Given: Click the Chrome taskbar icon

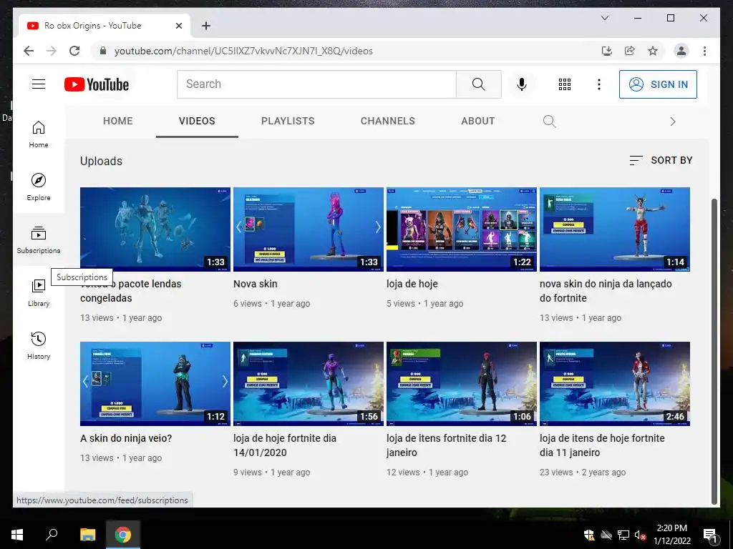Looking at the screenshot, I should (x=123, y=535).
